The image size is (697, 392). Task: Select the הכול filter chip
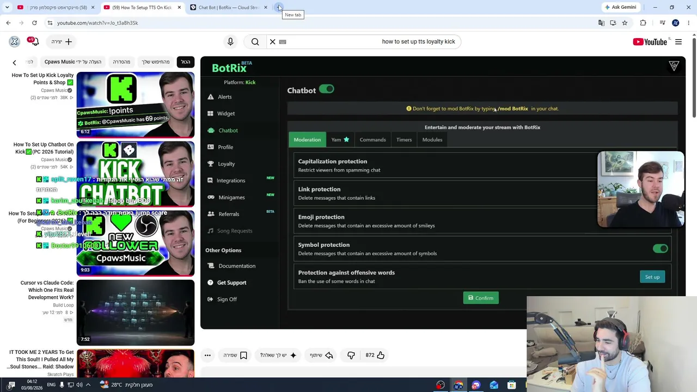[x=186, y=62]
